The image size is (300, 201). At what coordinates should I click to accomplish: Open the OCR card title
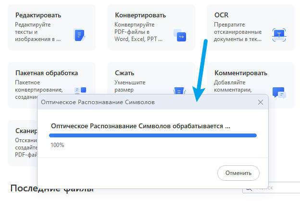[x=221, y=15]
